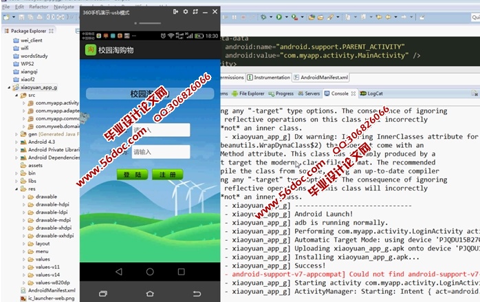Expand the Android 4.3 library node

click(x=17, y=142)
